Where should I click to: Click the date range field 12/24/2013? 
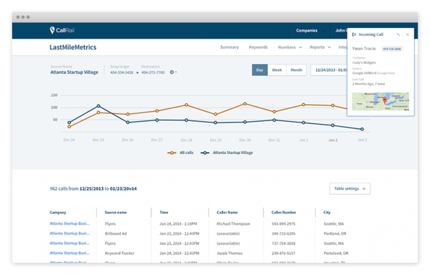tap(329, 70)
